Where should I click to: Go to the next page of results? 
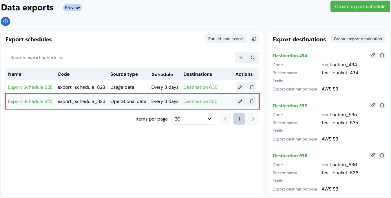point(253,119)
